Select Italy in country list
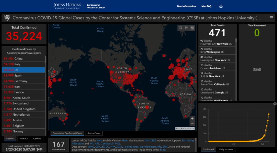 click(x=23, y=64)
